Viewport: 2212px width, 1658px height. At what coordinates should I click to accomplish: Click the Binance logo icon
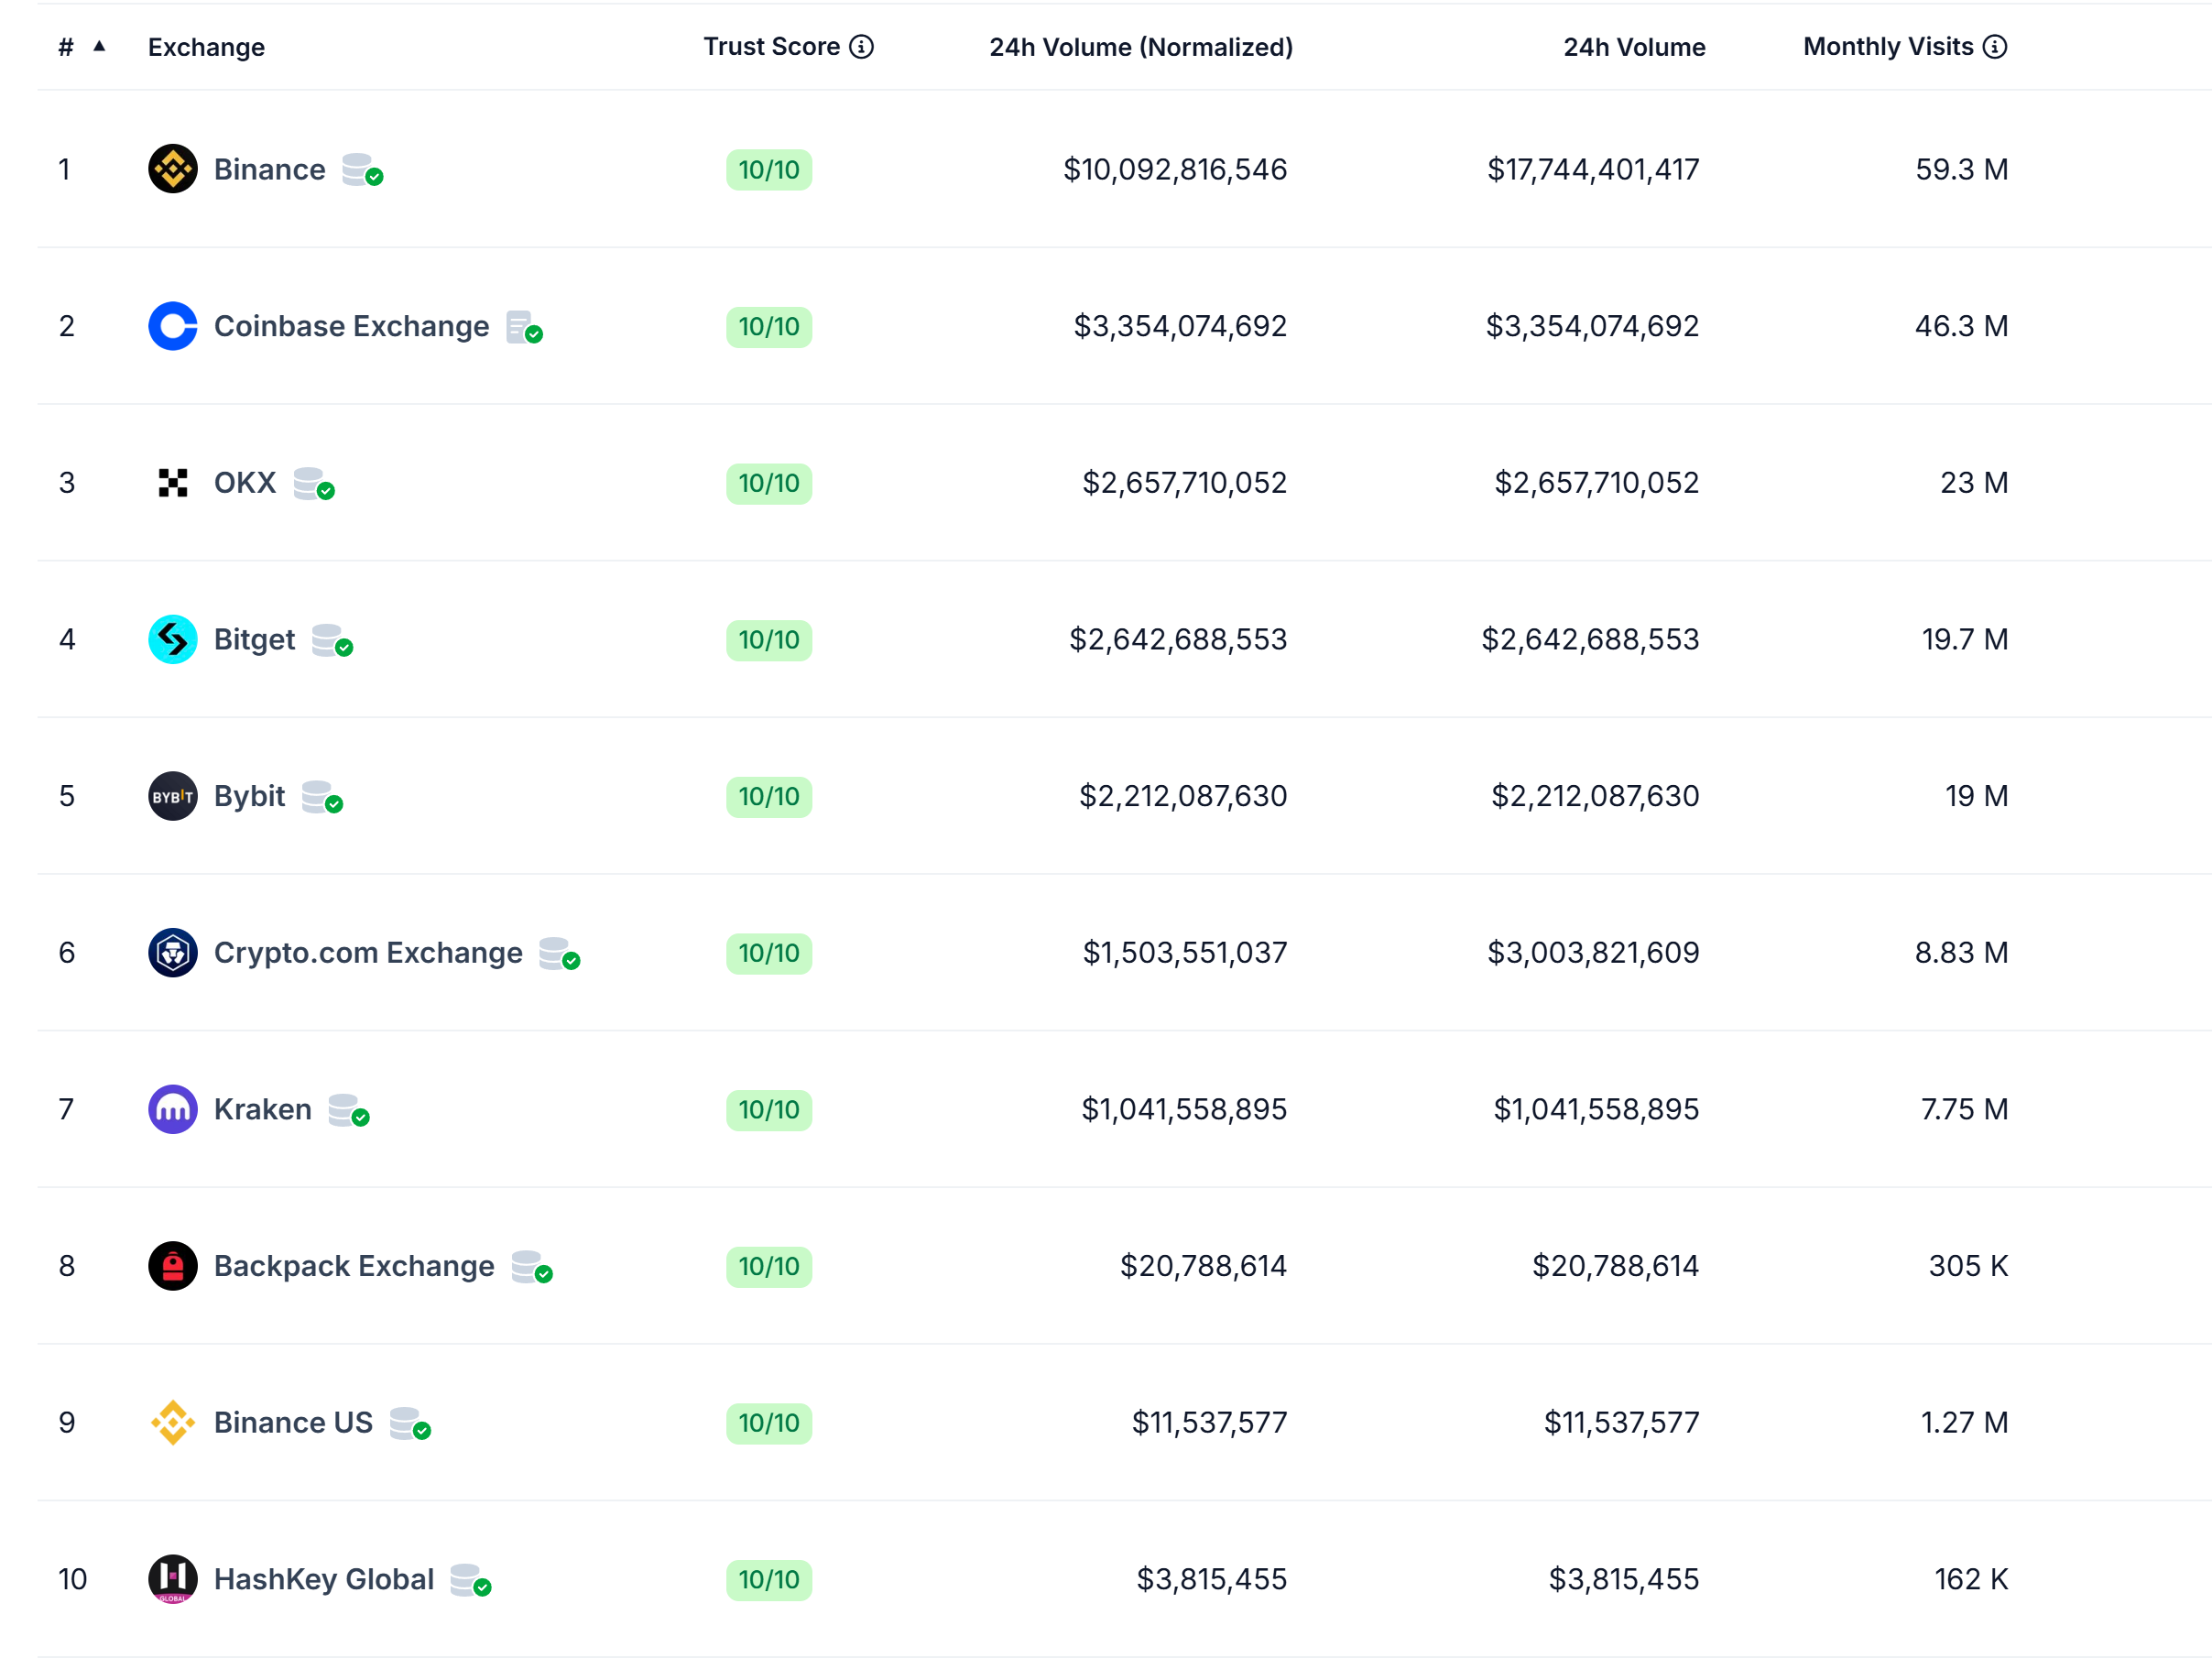click(x=172, y=169)
